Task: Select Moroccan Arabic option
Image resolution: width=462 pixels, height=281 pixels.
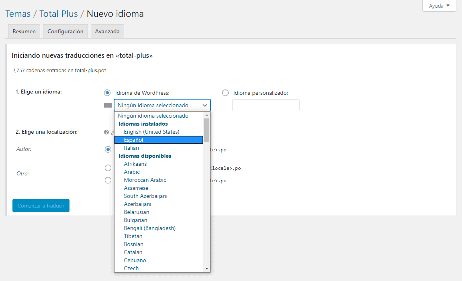Action: (x=159, y=180)
